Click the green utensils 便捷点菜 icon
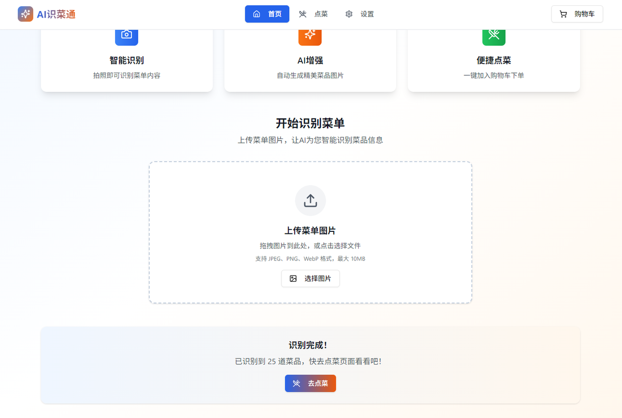The height and width of the screenshot is (418, 622). (494, 35)
